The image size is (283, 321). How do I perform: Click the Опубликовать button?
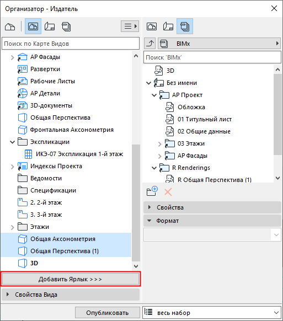pyautogui.click(x=108, y=313)
